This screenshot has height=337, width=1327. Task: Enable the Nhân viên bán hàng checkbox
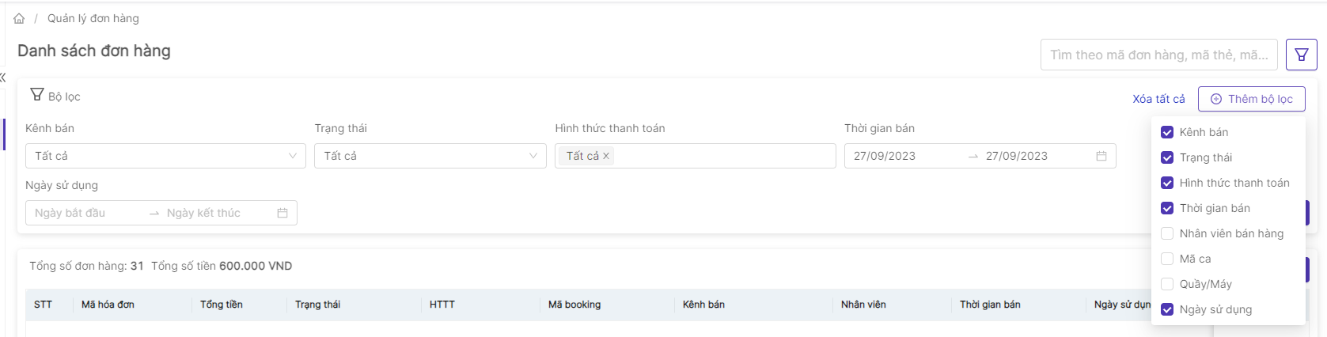1167,233
